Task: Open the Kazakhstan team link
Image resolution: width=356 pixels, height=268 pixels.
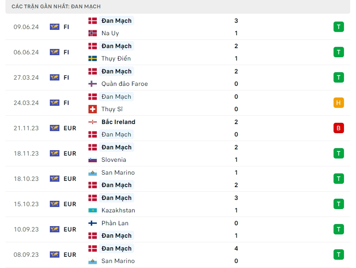Action: point(118,210)
